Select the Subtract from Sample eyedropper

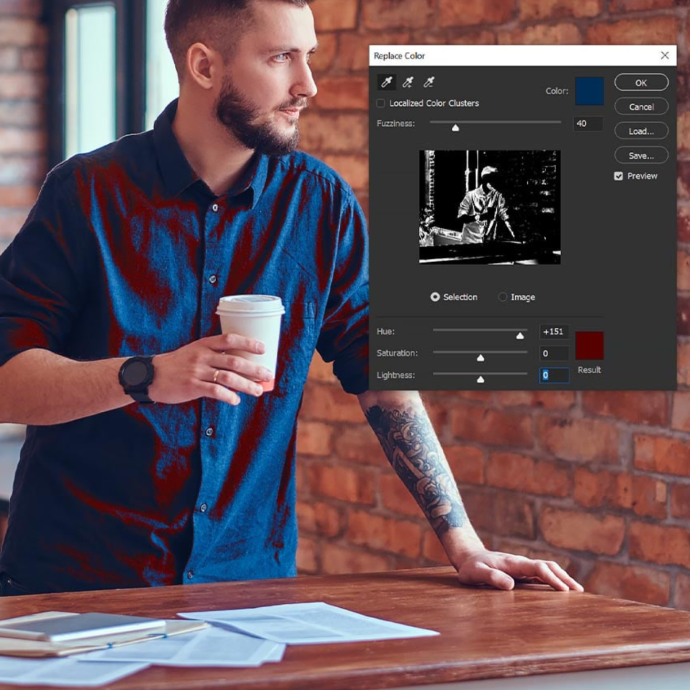pyautogui.click(x=428, y=82)
